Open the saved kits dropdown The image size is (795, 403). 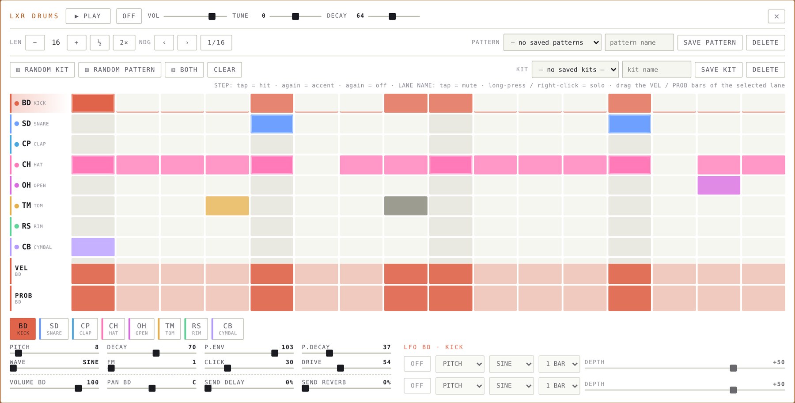(x=575, y=69)
